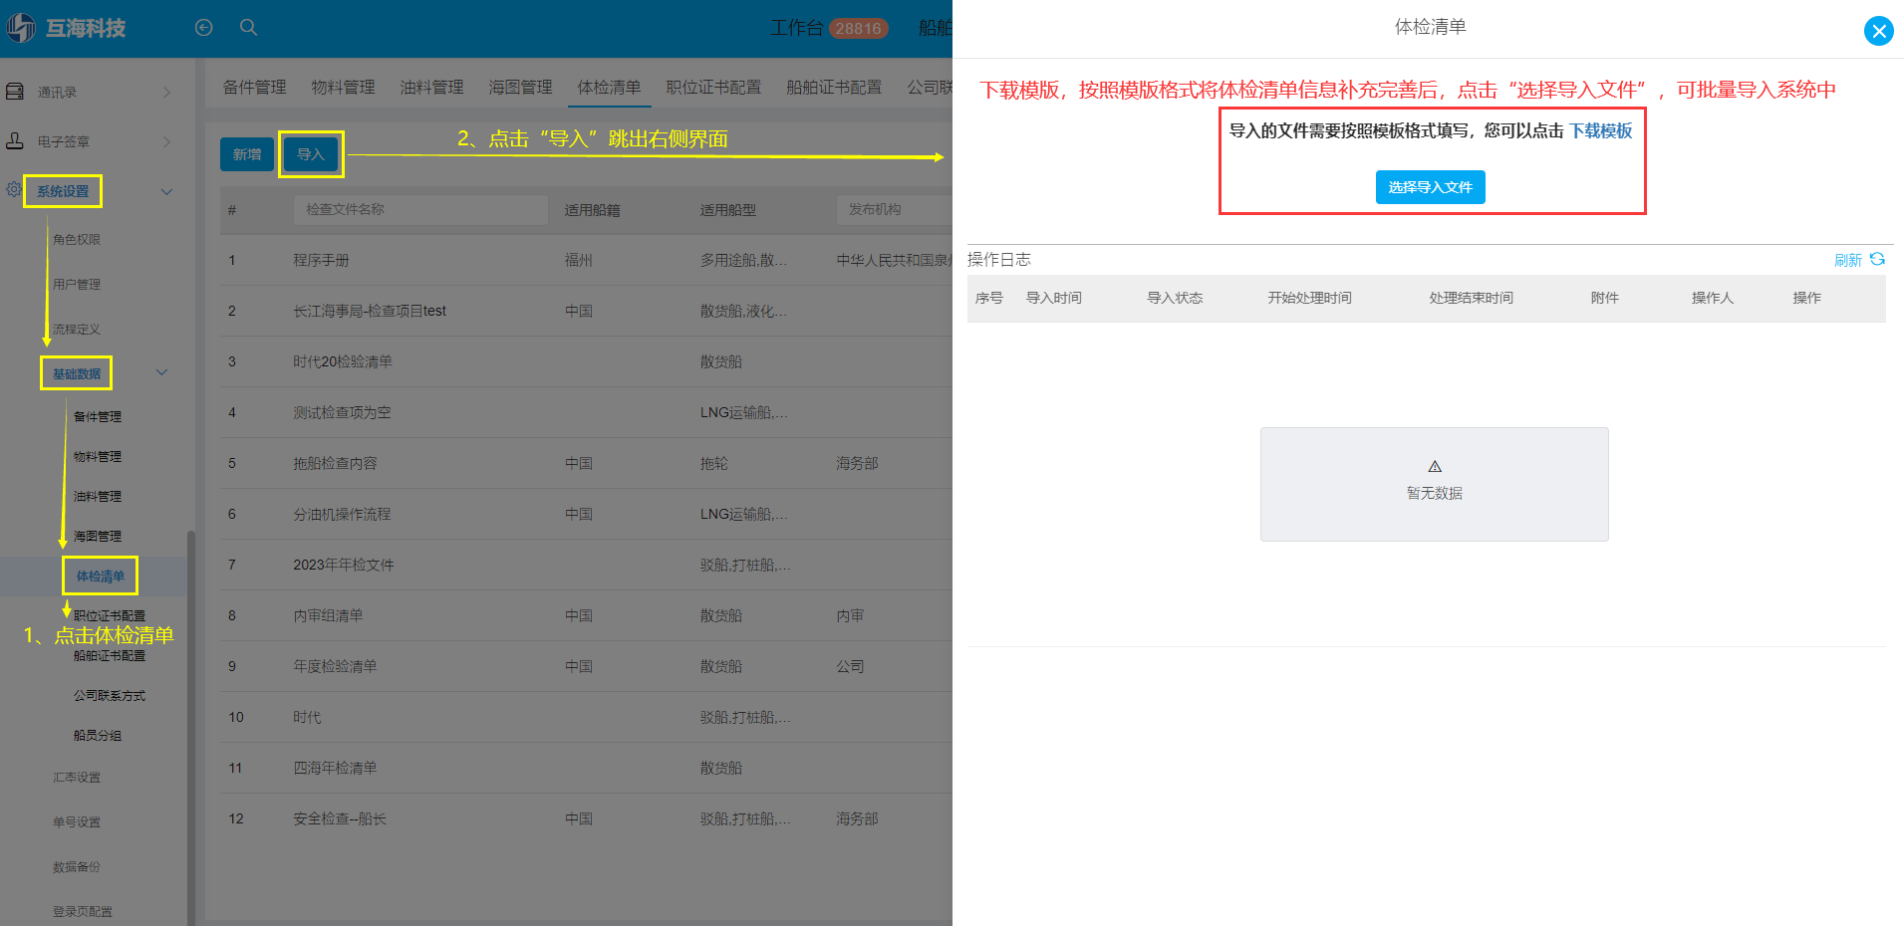
Task: Click 2023年年检文件 row name
Action: 344,565
